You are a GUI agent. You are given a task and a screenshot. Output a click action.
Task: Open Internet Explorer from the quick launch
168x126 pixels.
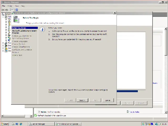tap(21, 124)
